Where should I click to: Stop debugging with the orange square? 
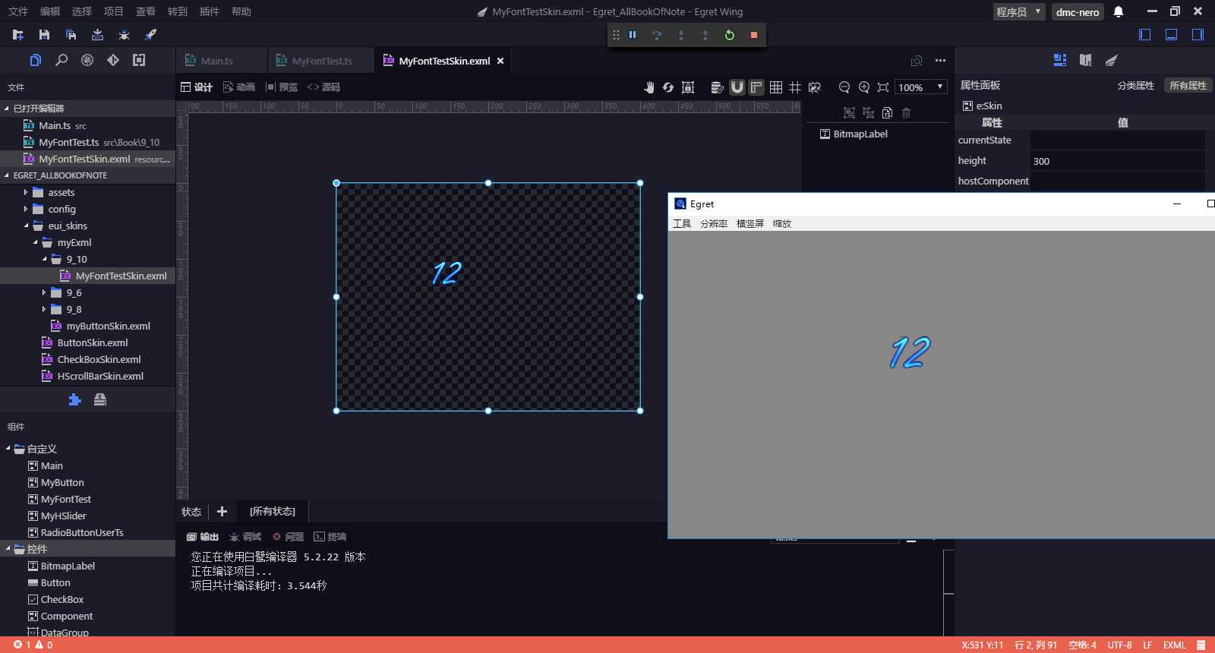754,35
